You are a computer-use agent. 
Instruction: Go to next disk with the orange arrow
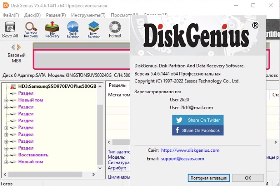19,47
